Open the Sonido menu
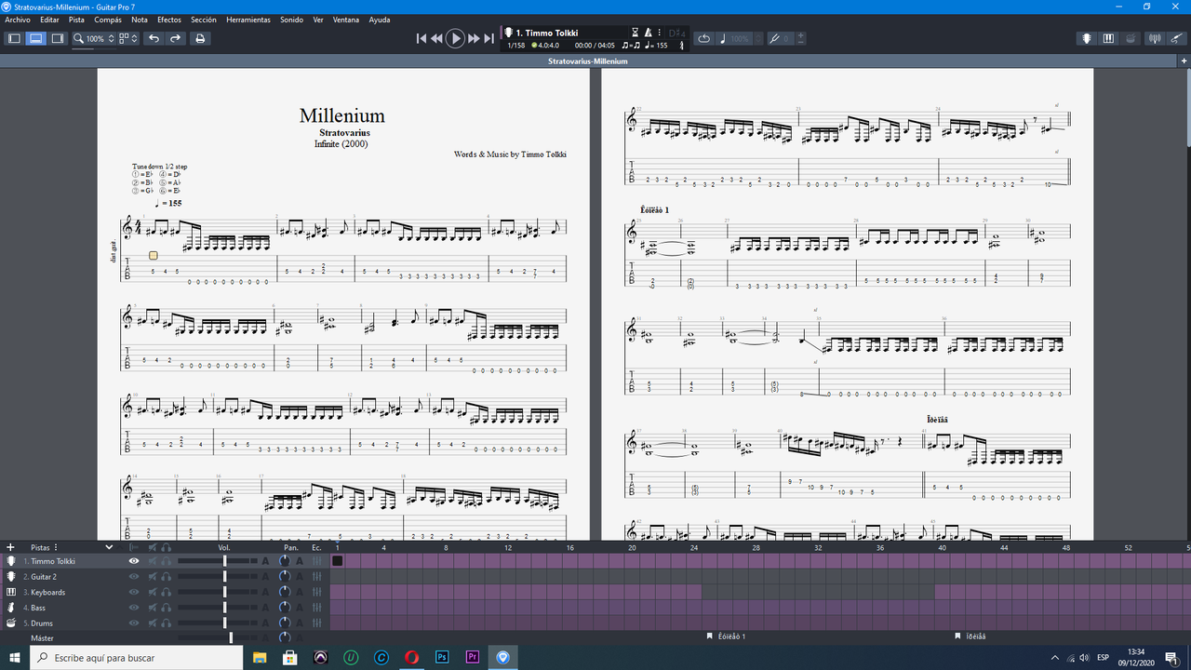Image resolution: width=1191 pixels, height=670 pixels. pos(292,20)
